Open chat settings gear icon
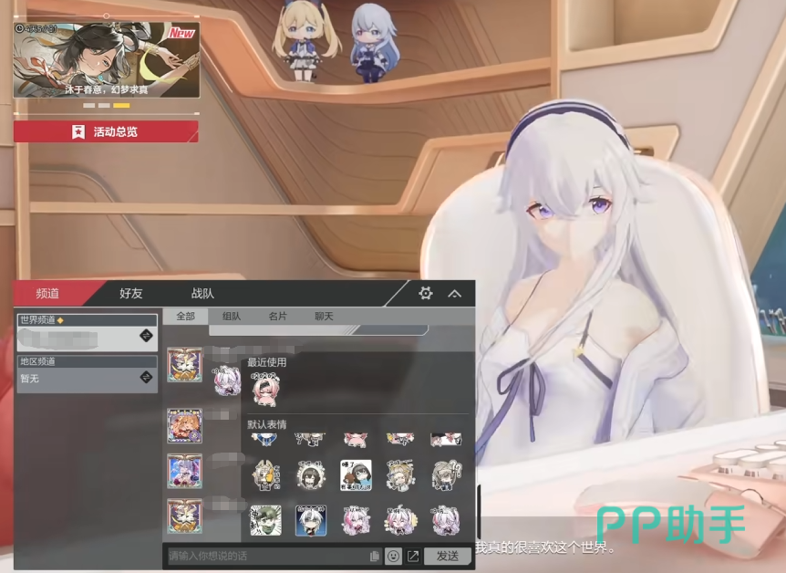 pyautogui.click(x=425, y=293)
